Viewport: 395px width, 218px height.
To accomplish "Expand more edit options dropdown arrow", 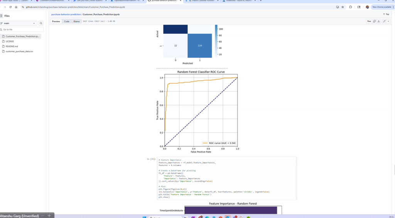I will (x=388, y=22).
